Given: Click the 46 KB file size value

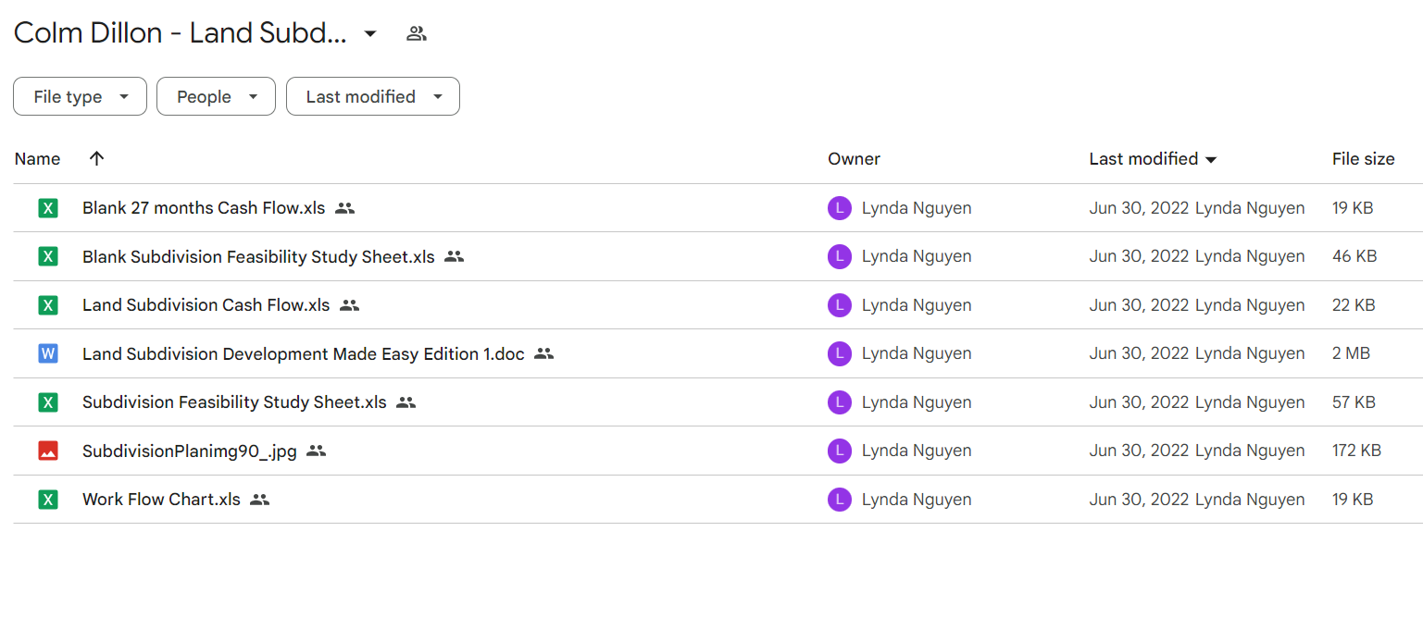Looking at the screenshot, I should pos(1354,256).
